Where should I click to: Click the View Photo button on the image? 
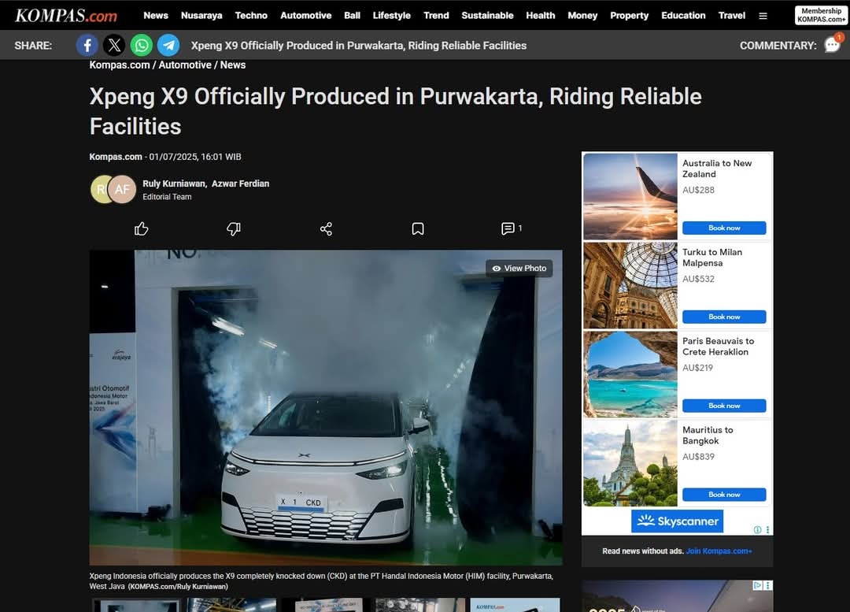(x=519, y=269)
